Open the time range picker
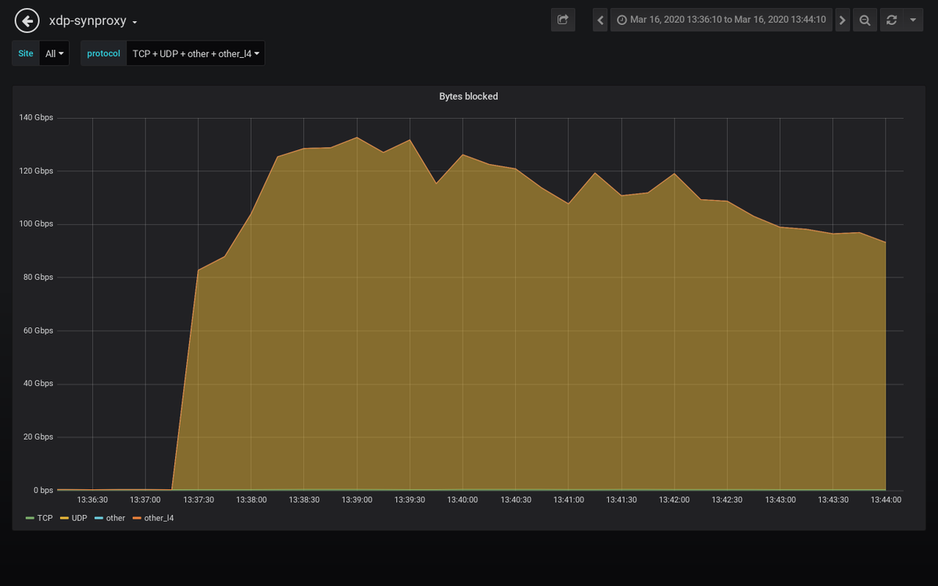The height and width of the screenshot is (586, 938). (721, 20)
